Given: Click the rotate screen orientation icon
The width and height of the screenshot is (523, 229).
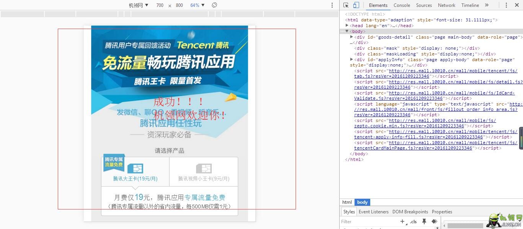Looking at the screenshot, I should coord(214,5).
